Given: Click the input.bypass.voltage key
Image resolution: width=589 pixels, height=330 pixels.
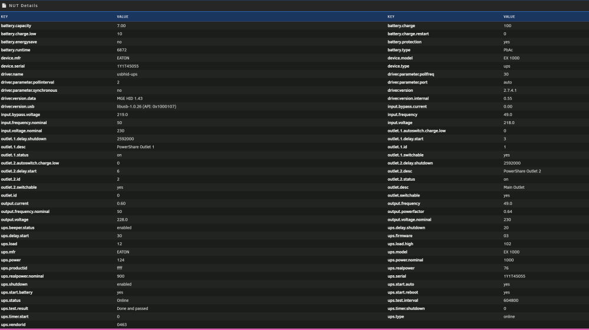Looking at the screenshot, I should 20,114.
